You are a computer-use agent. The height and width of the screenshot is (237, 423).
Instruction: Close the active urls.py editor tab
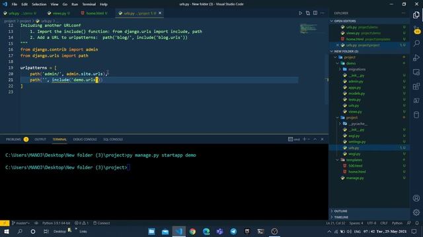[x=160, y=13]
